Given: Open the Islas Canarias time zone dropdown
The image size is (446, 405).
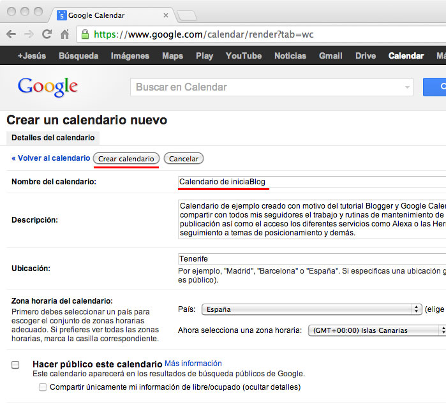Looking at the screenshot, I should pyautogui.click(x=377, y=330).
